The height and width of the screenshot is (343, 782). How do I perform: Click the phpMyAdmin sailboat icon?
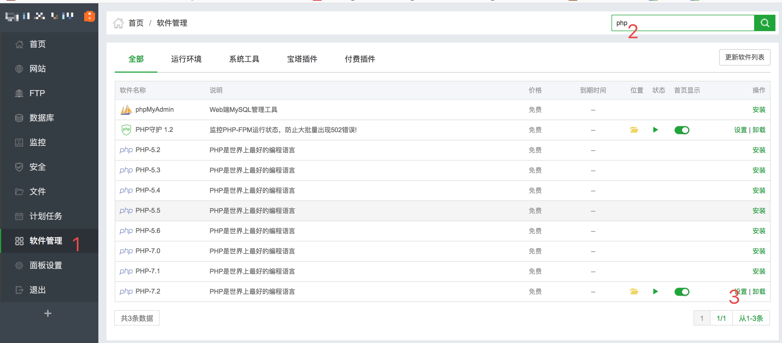pyautogui.click(x=126, y=110)
